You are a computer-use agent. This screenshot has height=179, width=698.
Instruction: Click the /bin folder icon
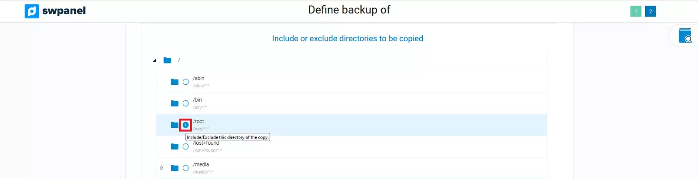pos(174,103)
